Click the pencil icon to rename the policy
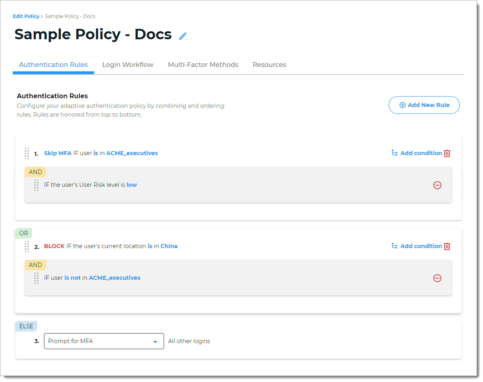Screen dimensions: 483x382 (183, 36)
